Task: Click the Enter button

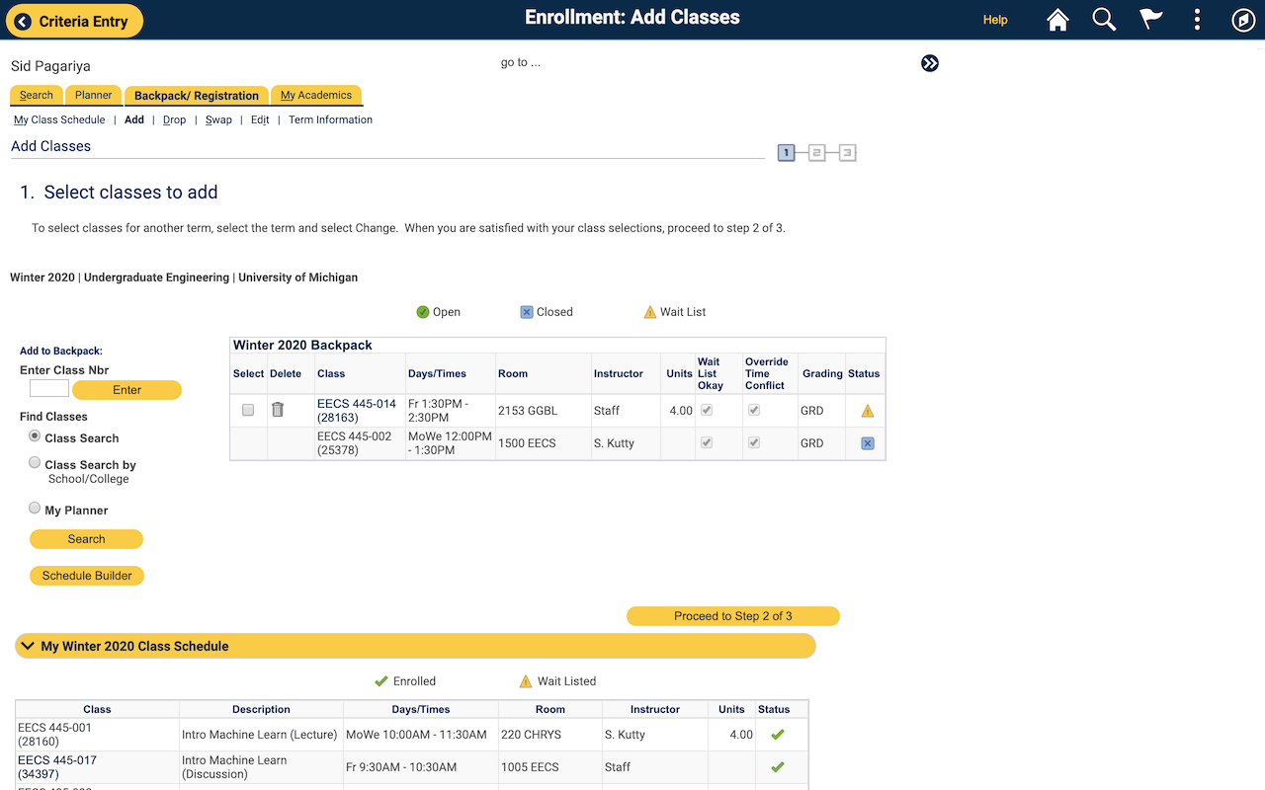Action: pos(126,390)
